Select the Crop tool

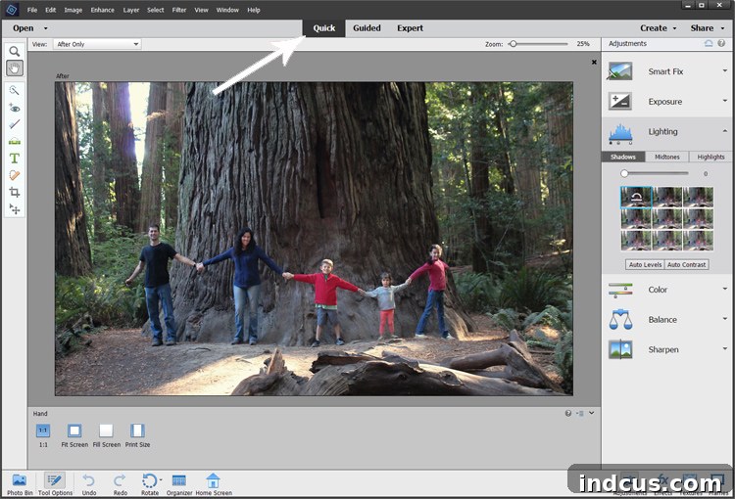15,193
